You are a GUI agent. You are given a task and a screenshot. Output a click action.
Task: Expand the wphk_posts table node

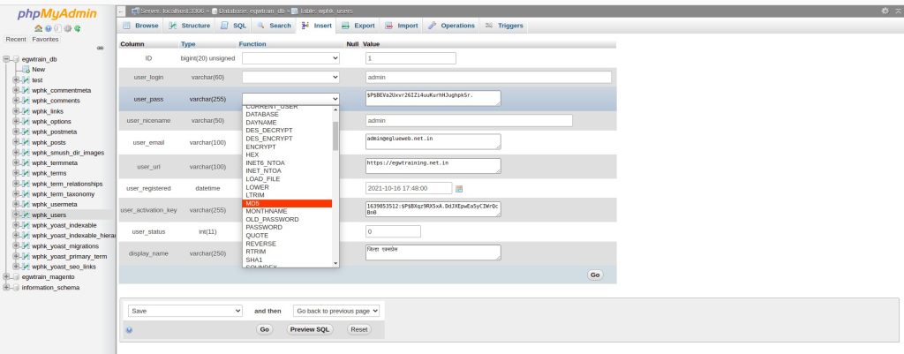pyautogui.click(x=16, y=142)
